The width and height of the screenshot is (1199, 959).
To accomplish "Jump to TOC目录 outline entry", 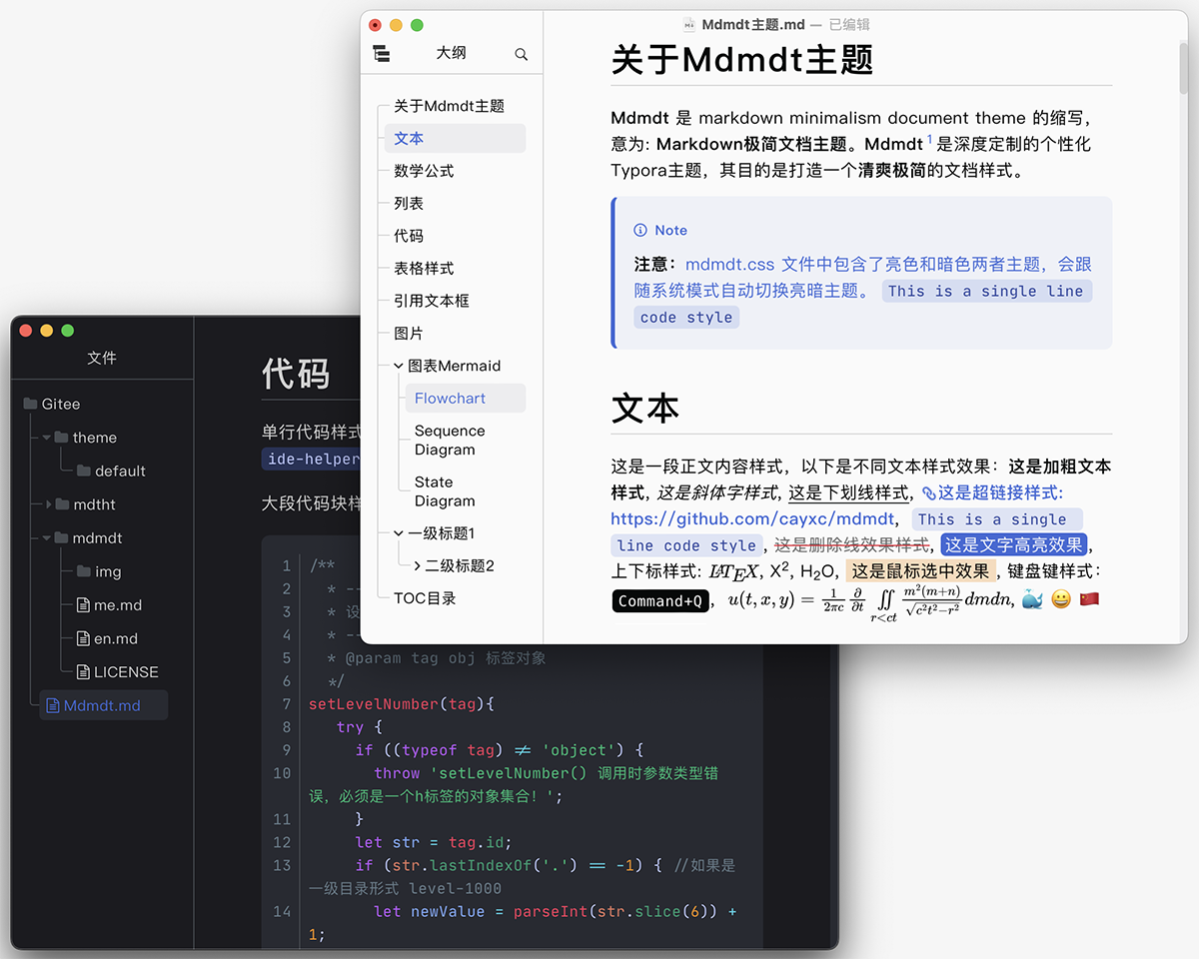I will [425, 598].
